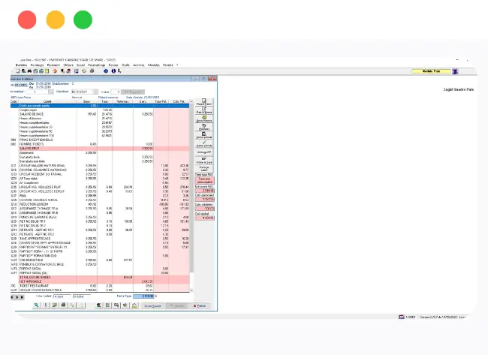Image resolution: width=488 pixels, height=355 pixels.
Task: Select the TICKET RESTAURANT row
Action: coord(100,286)
